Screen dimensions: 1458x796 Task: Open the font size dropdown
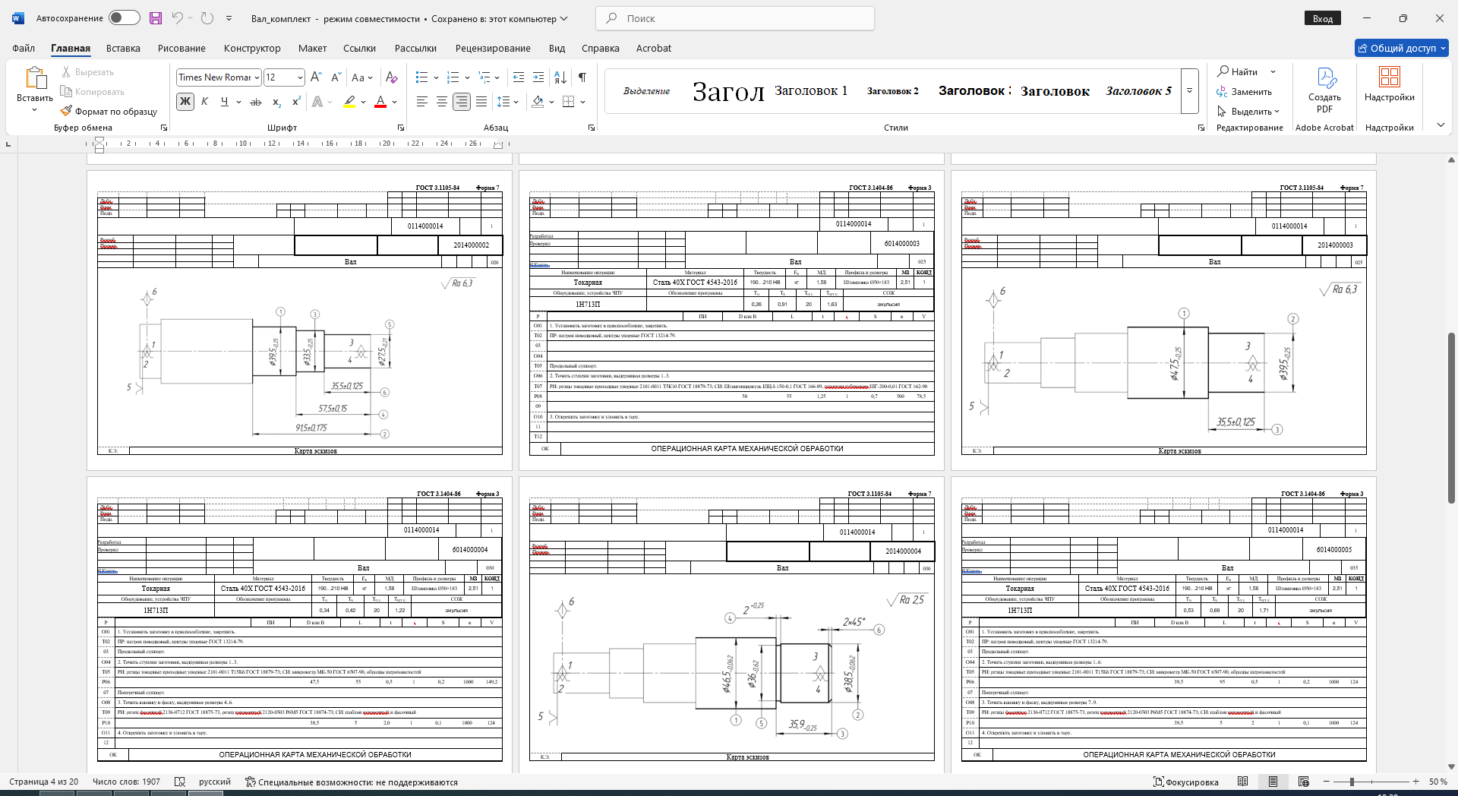(300, 77)
